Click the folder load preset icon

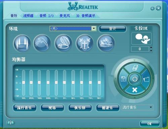(x=146, y=79)
